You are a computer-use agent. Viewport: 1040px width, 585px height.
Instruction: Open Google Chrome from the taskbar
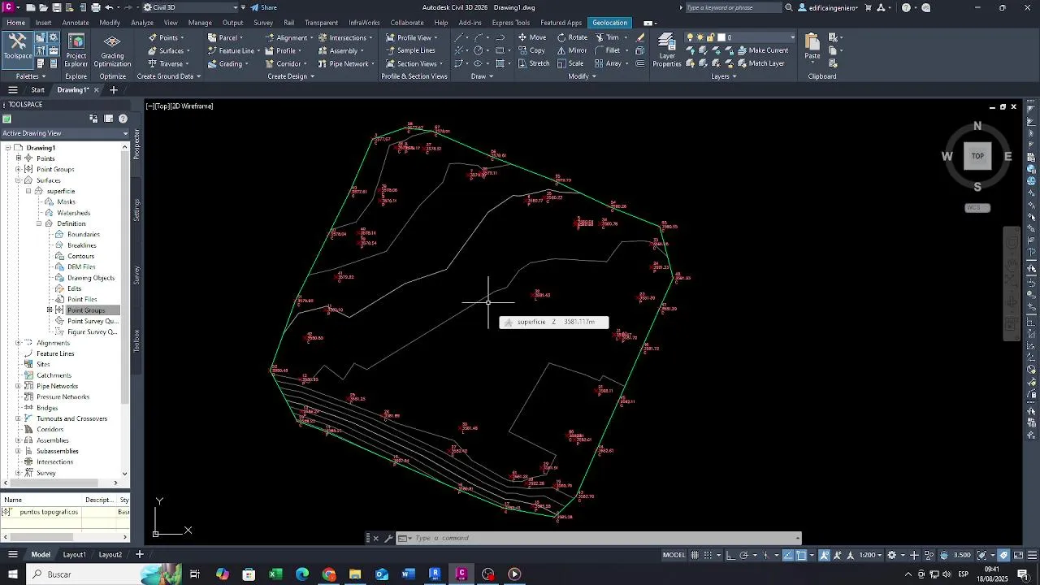click(328, 574)
